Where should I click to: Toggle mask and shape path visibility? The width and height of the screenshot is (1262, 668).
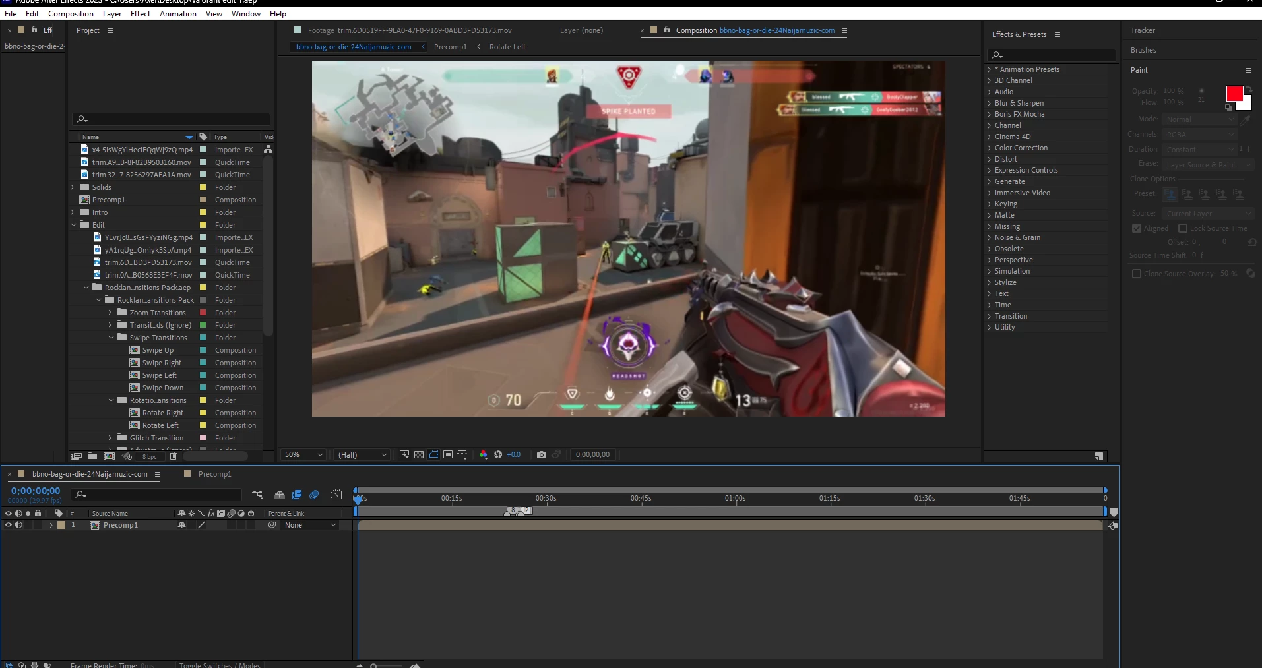coord(433,454)
